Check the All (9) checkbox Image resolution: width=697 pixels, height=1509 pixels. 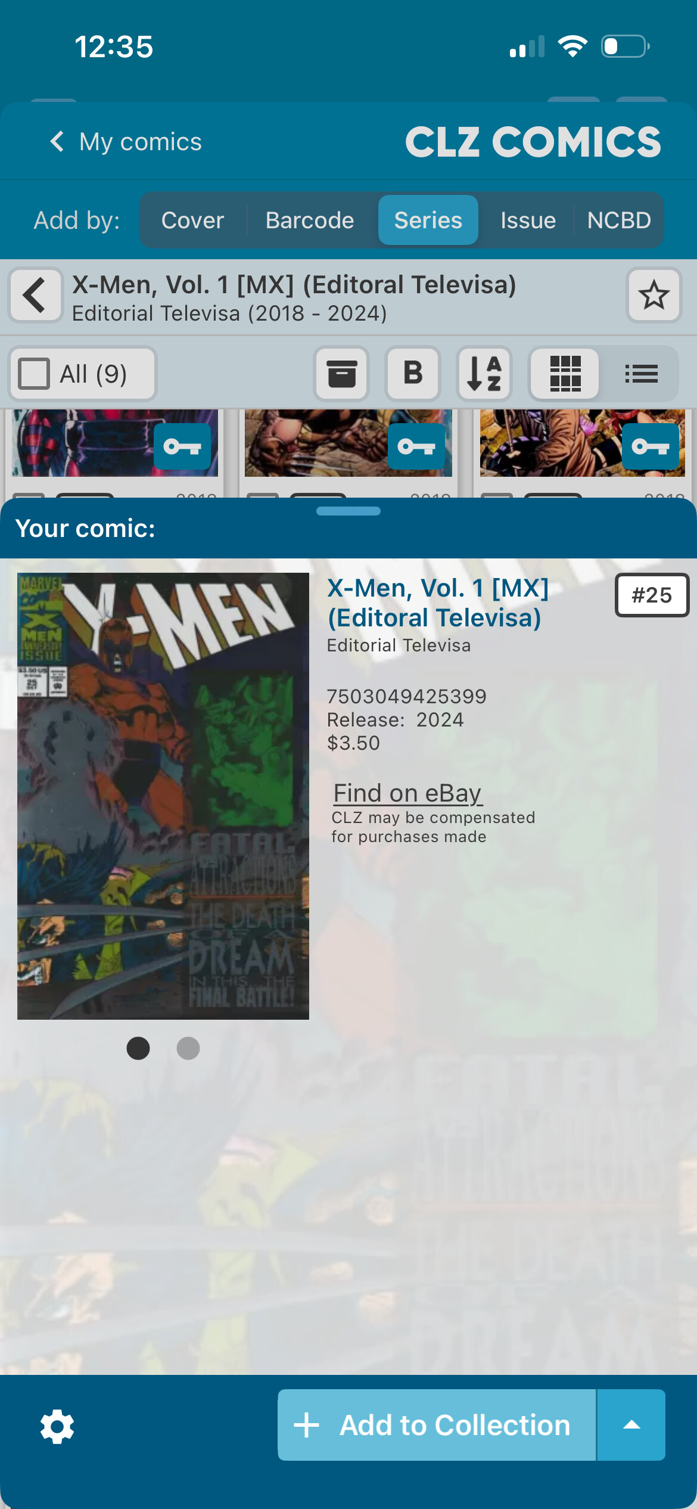[x=34, y=374]
